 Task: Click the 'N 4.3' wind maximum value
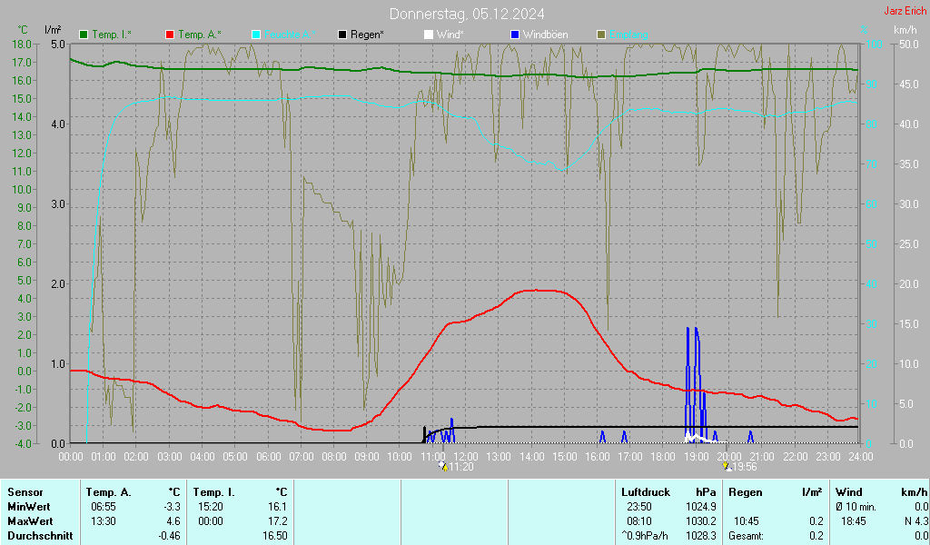pos(915,521)
